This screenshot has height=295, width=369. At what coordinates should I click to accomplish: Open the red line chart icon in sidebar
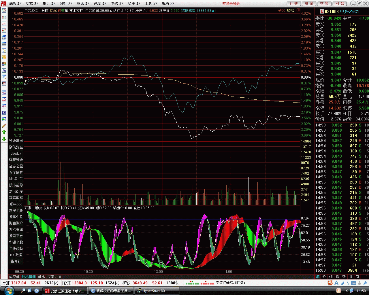tap(4, 24)
